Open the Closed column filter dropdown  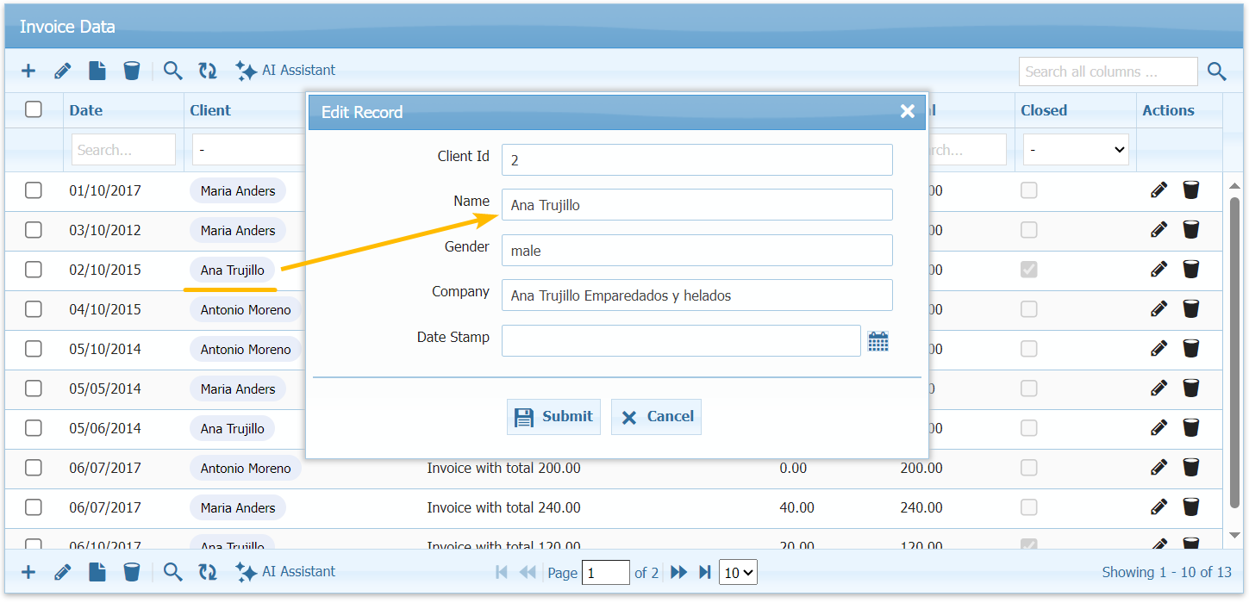[1076, 150]
